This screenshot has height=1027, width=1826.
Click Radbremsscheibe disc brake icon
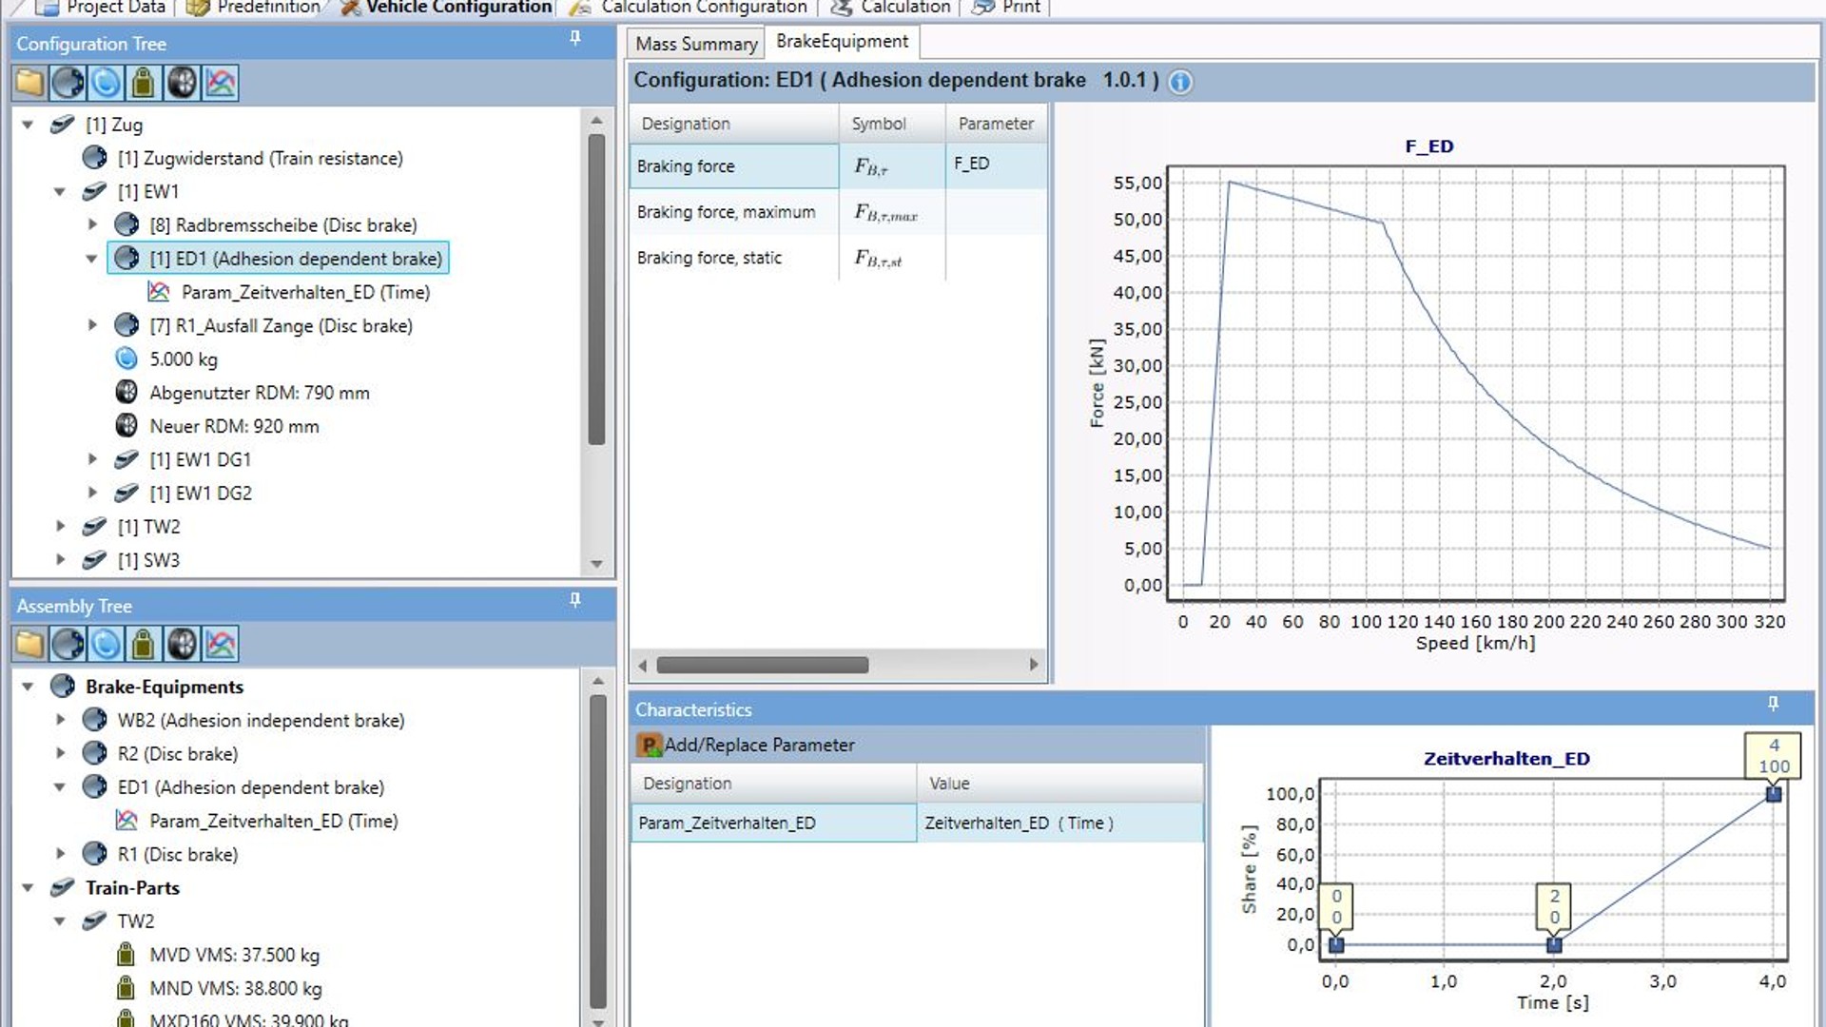[126, 224]
